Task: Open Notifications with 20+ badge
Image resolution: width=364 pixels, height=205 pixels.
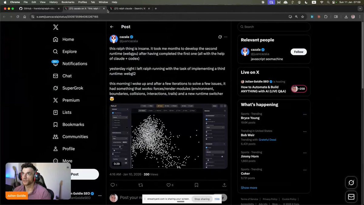Action: point(70,63)
